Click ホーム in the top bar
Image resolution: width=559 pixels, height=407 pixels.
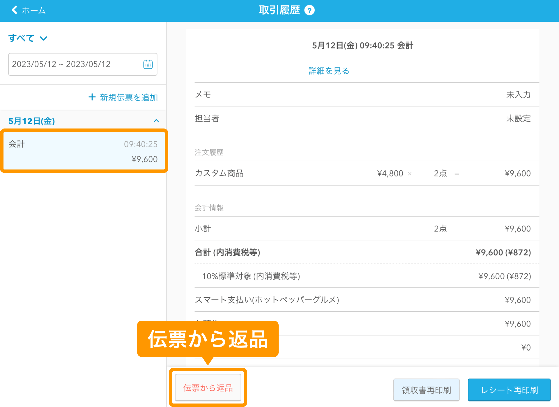tap(33, 10)
